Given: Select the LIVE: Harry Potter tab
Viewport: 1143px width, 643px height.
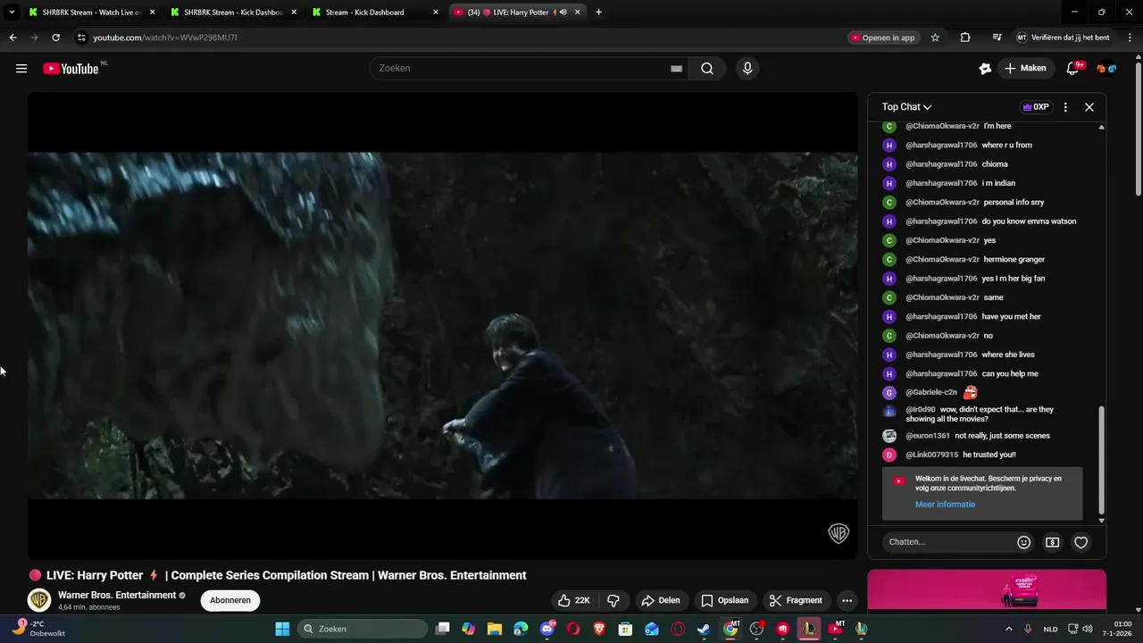Looking at the screenshot, I should point(517,13).
